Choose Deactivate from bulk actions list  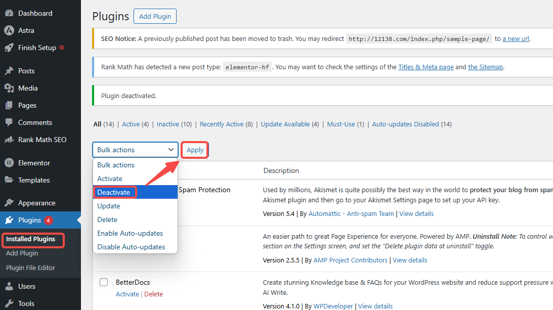[x=114, y=192]
